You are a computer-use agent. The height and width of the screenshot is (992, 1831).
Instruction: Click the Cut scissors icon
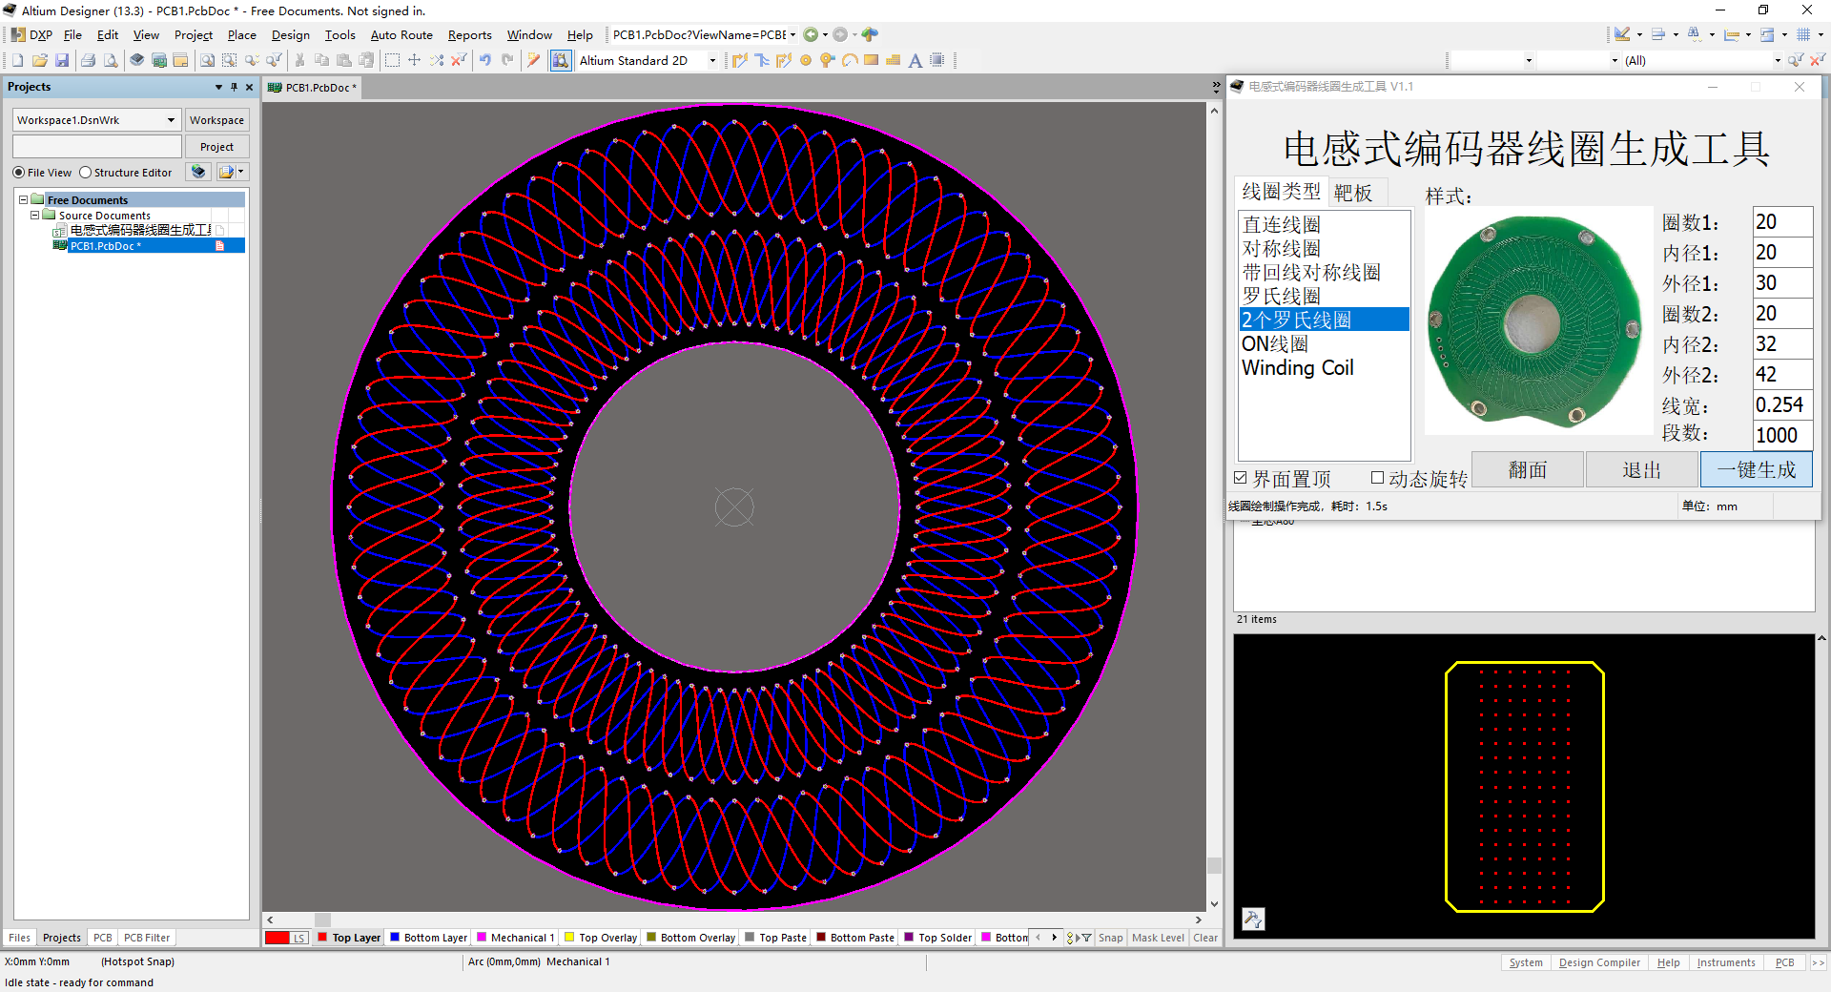(299, 60)
